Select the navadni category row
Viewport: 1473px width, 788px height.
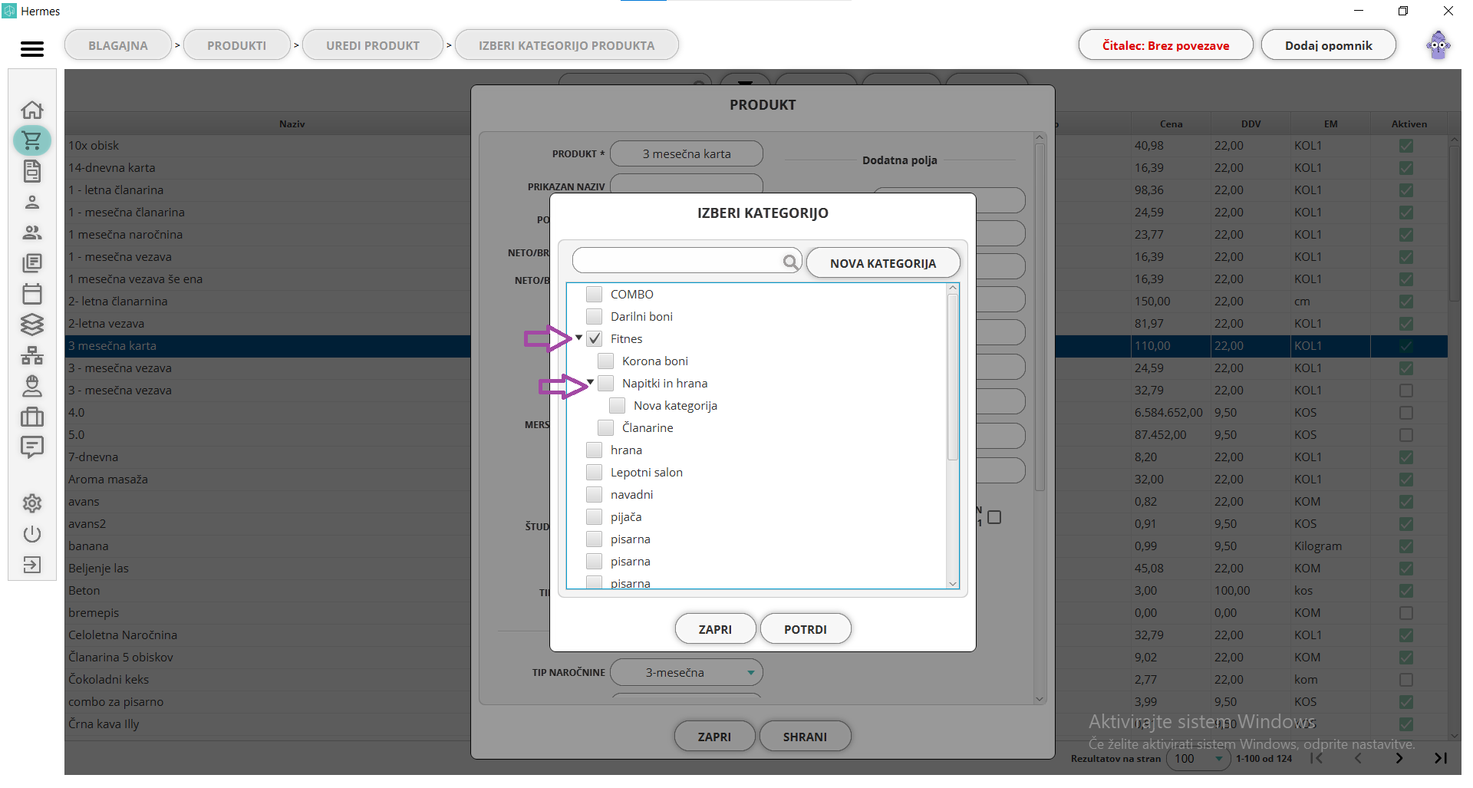[757, 494]
